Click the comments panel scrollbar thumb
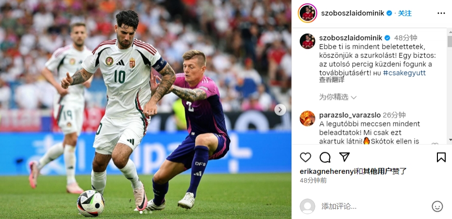The width and height of the screenshot is (452, 219). click(x=450, y=41)
